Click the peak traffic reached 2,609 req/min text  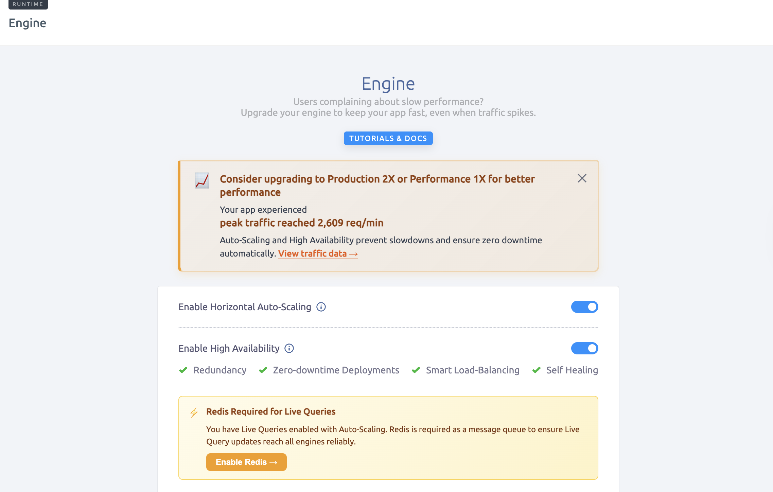click(x=301, y=223)
